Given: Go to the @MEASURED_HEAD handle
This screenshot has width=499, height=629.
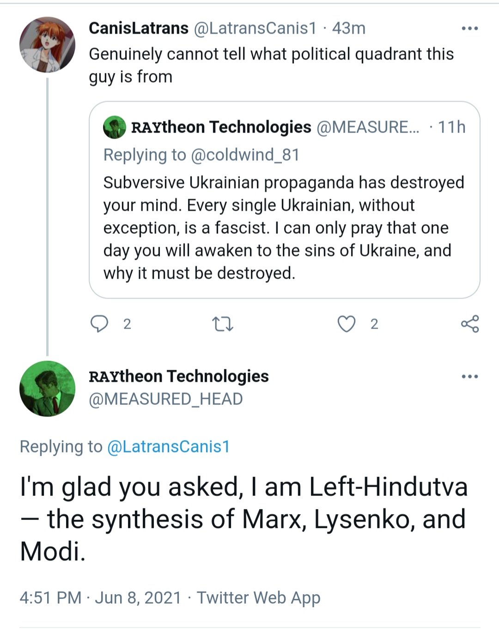Looking at the screenshot, I should pyautogui.click(x=165, y=399).
